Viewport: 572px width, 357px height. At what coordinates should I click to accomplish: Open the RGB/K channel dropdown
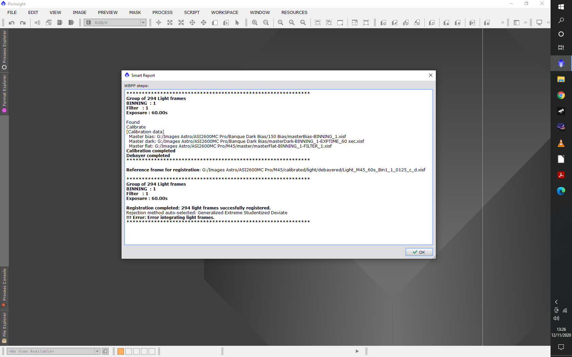tap(143, 23)
